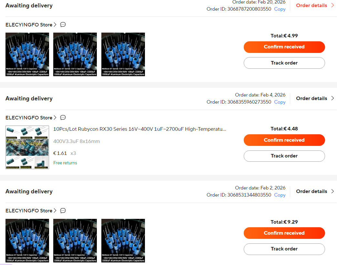Track order totaling €9.29

284,249
